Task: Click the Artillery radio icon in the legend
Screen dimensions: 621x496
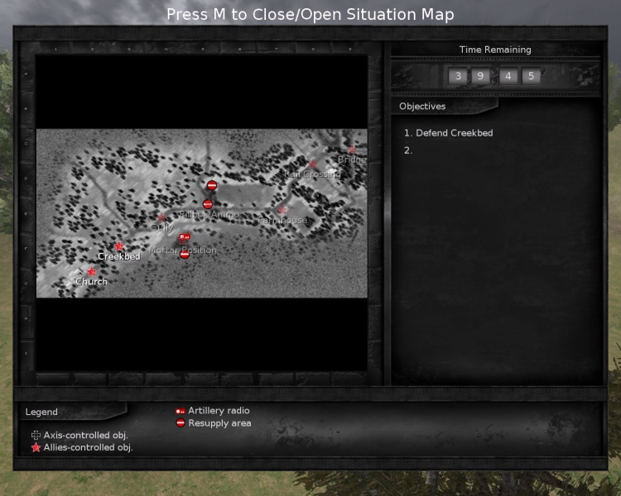Action: (181, 411)
